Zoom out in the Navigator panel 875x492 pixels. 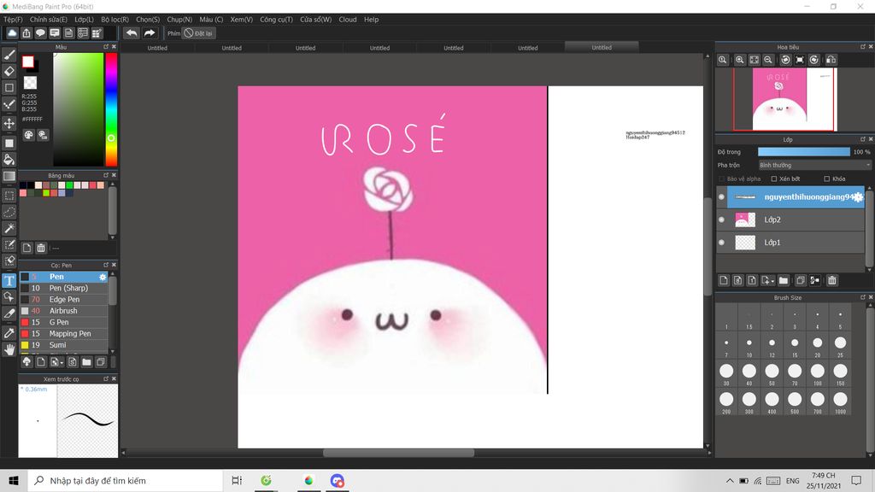[x=768, y=60]
